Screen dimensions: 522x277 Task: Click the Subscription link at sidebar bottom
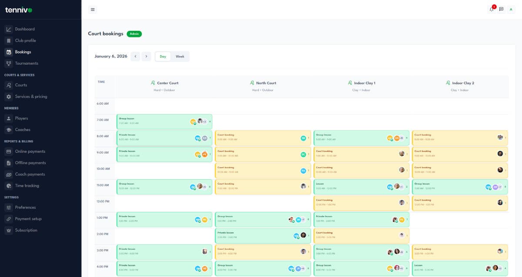27,230
